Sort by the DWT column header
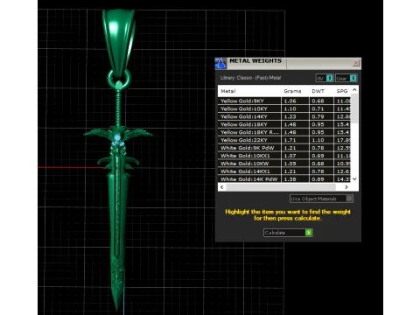The image size is (420, 315). 318,91
